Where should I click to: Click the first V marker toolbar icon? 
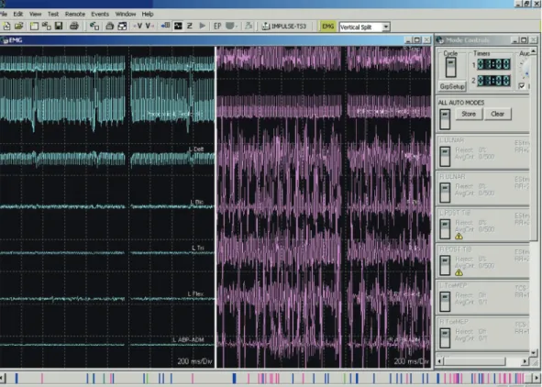pyautogui.click(x=138, y=26)
